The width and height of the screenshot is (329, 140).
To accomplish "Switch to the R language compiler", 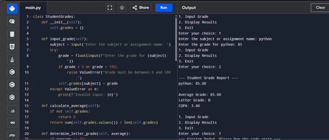I will pos(12,21).
